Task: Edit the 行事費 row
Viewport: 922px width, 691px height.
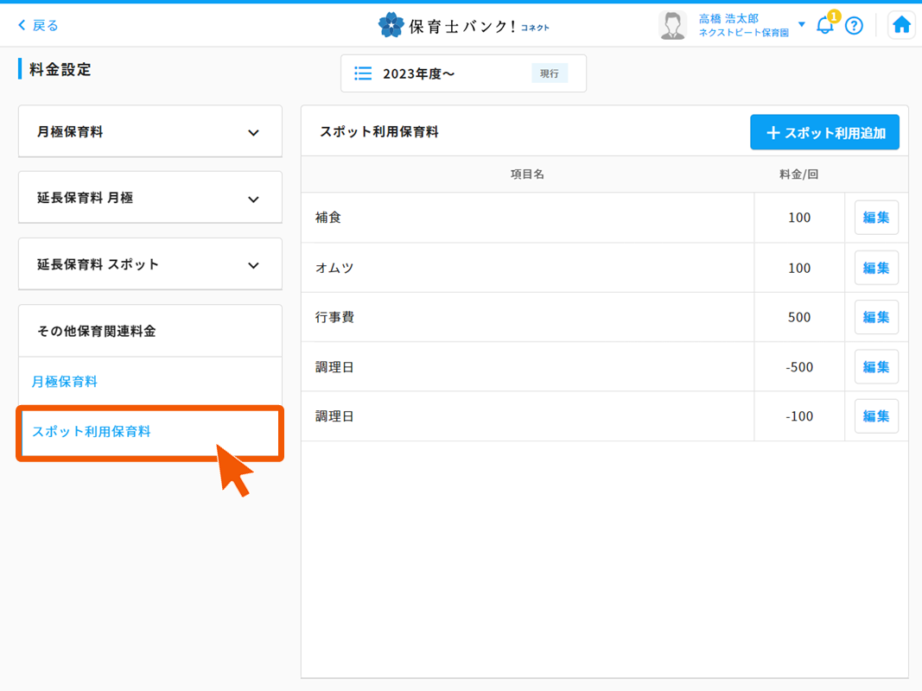Action: 876,317
